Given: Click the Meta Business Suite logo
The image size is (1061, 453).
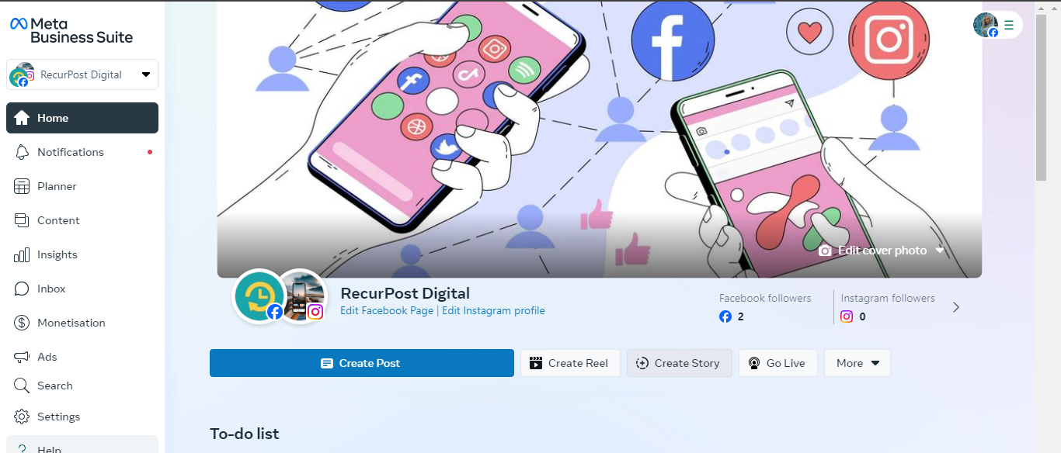Looking at the screenshot, I should point(71,30).
